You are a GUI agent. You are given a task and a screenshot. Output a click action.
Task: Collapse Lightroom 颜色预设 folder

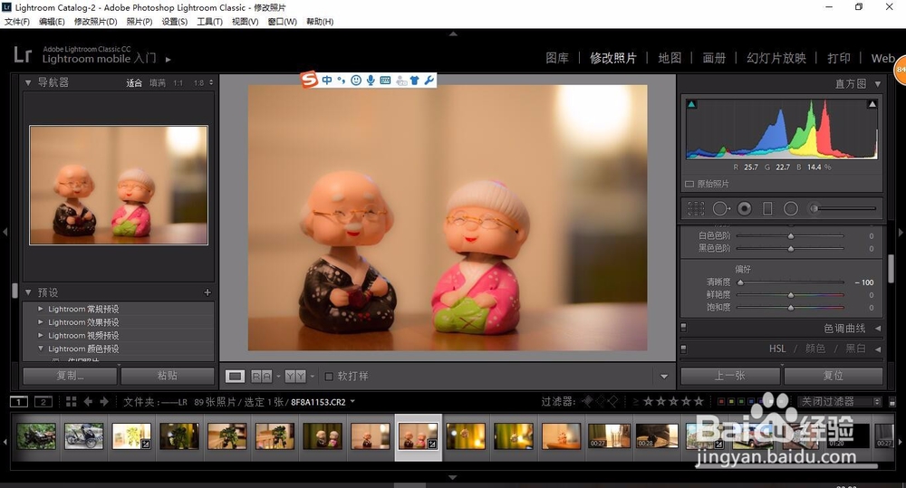(41, 349)
